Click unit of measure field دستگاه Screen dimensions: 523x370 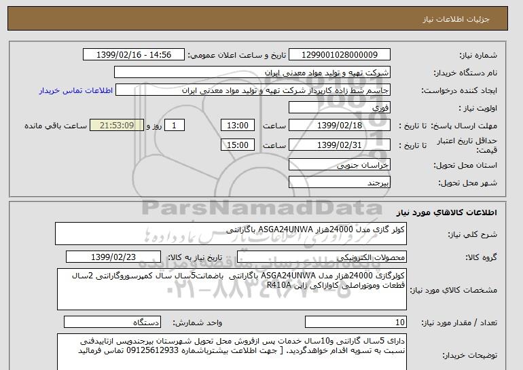(112, 322)
